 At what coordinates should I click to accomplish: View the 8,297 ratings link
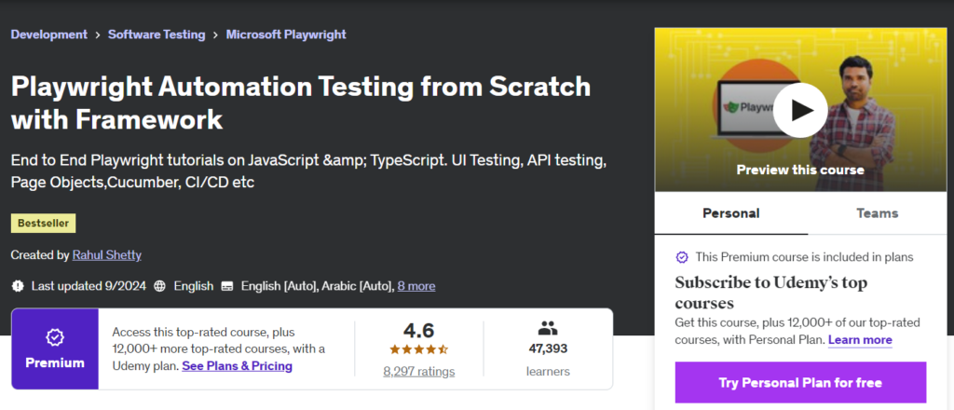click(x=419, y=371)
